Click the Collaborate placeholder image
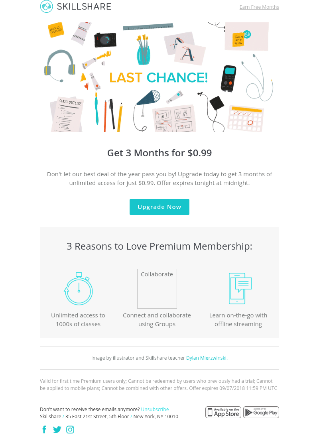 point(157,288)
